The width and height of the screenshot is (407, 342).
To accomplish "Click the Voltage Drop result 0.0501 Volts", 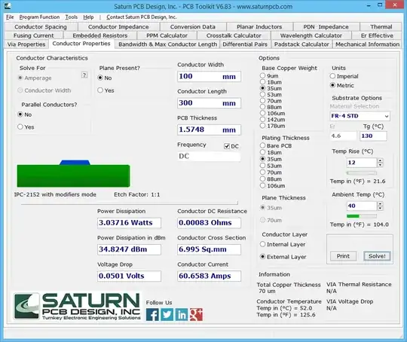I will pos(129,276).
